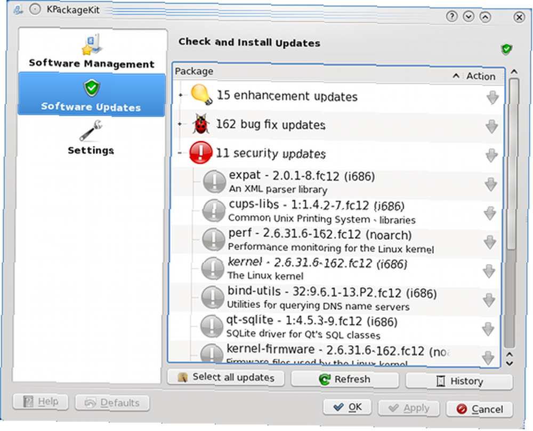Refresh the update list
Screen dimensions: 533x431
(x=345, y=379)
